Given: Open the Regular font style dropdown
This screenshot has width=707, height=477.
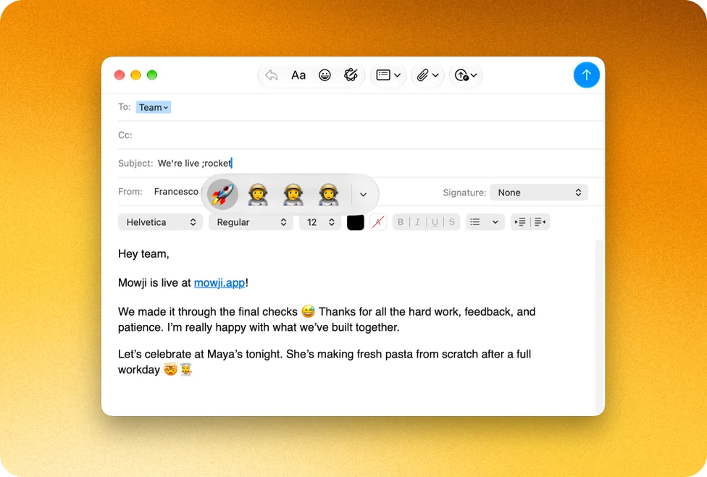Looking at the screenshot, I should click(x=251, y=222).
